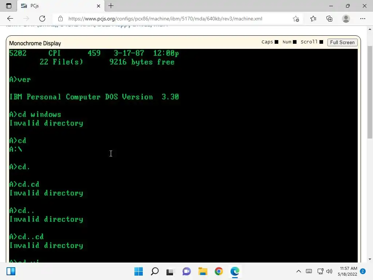Open Task View on the taskbar
This screenshot has width=373, height=280.
pos(170,271)
